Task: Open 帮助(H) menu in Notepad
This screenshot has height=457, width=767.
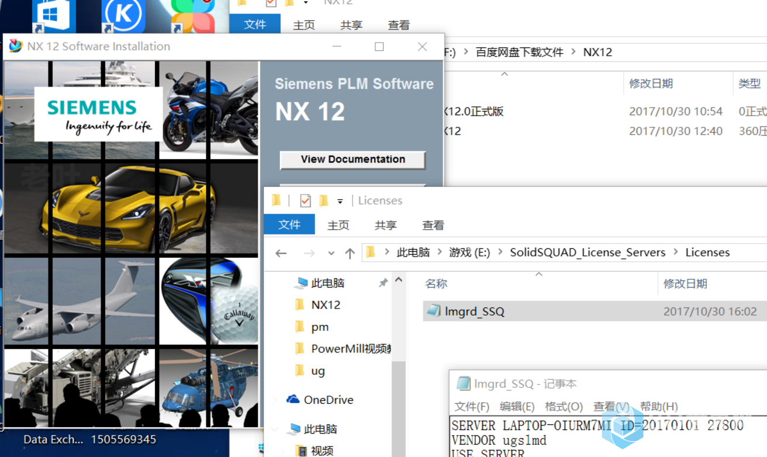Action: pos(659,406)
